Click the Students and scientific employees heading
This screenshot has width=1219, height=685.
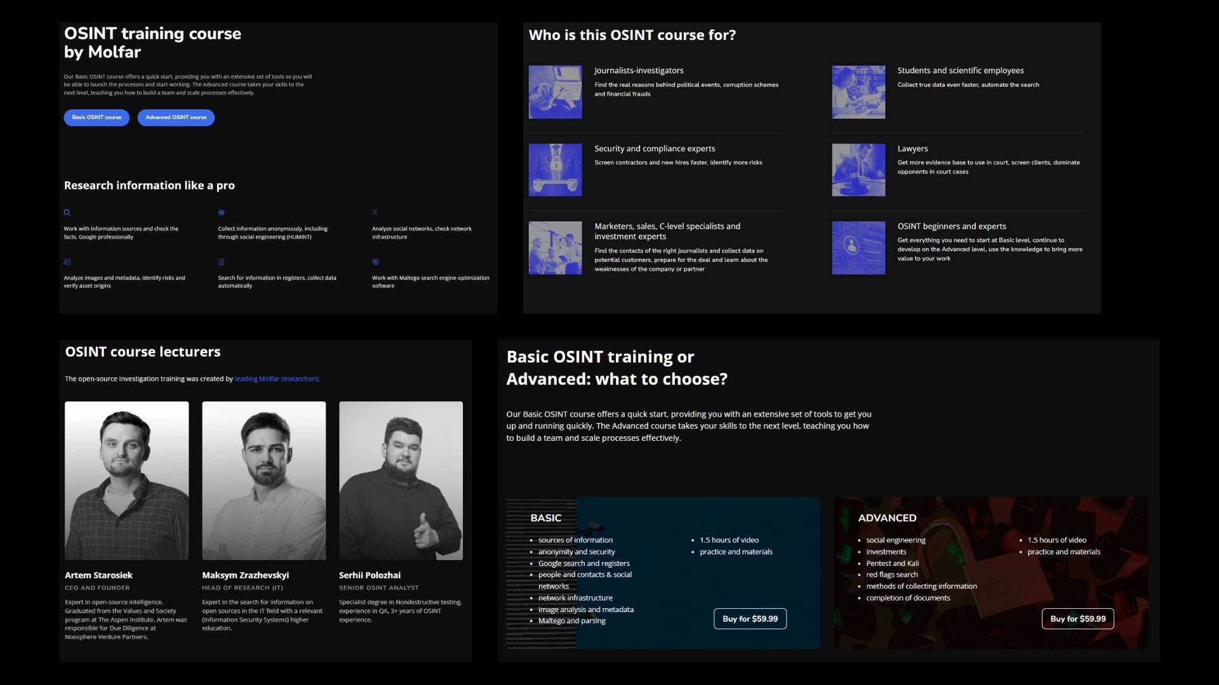[961, 70]
